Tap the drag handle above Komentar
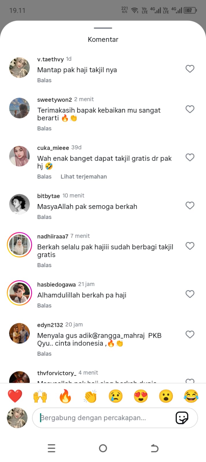This screenshot has width=206, height=462. pyautogui.click(x=103, y=28)
